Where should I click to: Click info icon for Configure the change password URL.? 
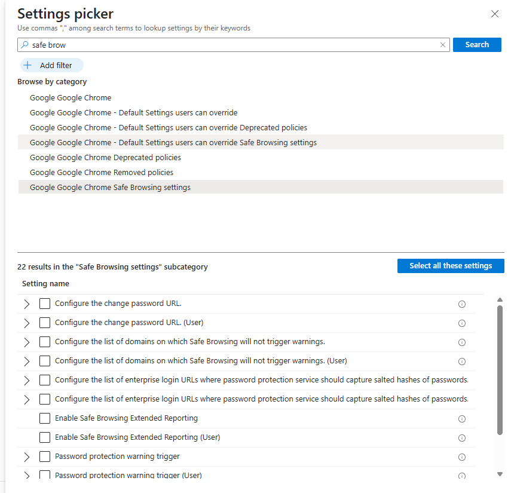[x=461, y=304]
